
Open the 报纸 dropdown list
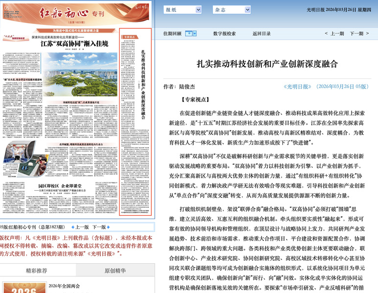(x=183, y=10)
